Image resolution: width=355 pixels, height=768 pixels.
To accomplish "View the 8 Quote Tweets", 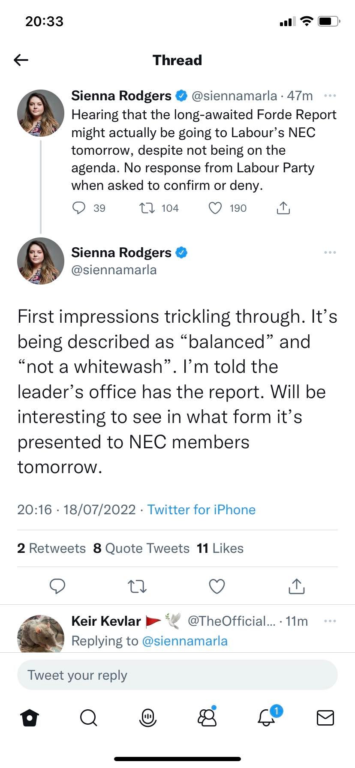I will click(x=141, y=548).
